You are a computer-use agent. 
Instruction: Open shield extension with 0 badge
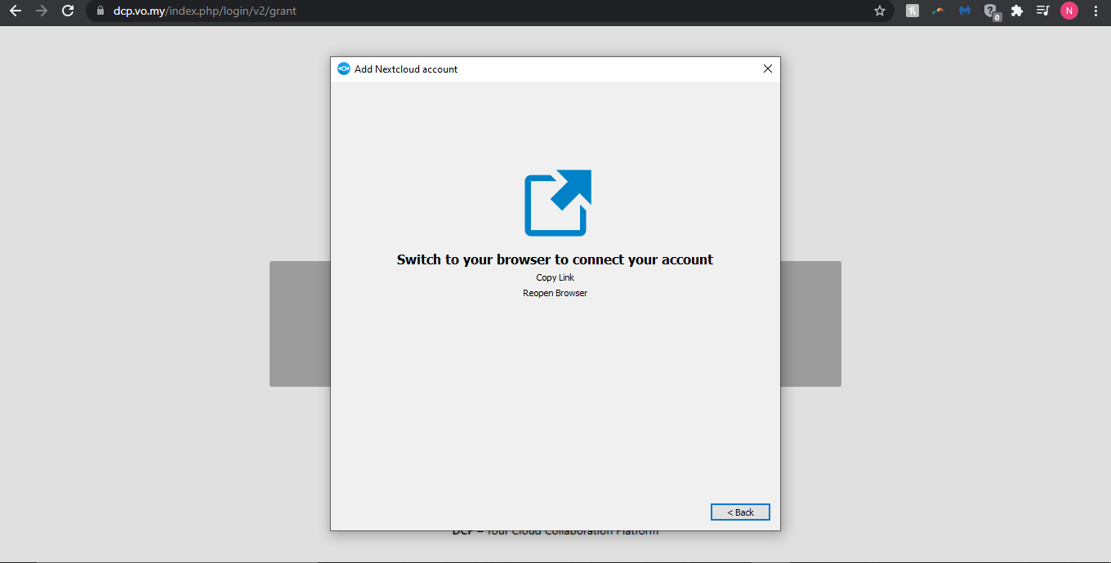pos(991,11)
